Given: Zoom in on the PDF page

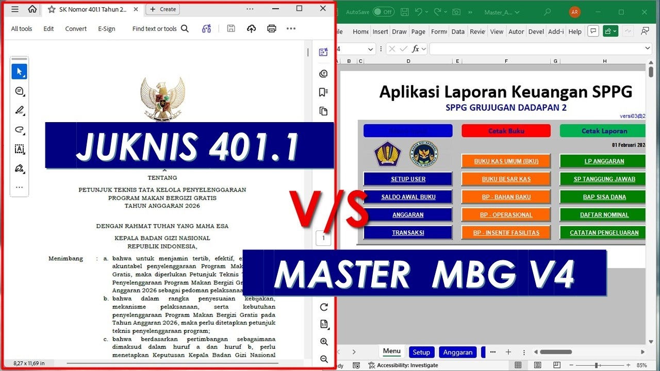Looking at the screenshot, I should (324, 342).
